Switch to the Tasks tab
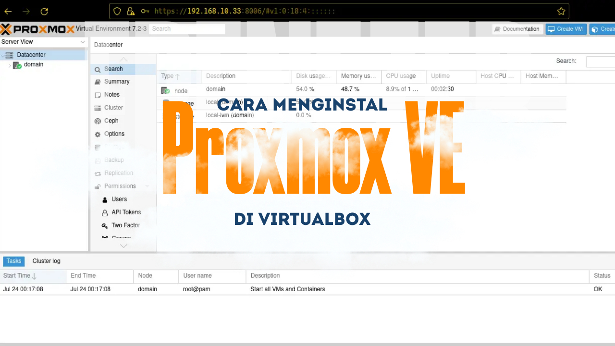Viewport: 615px width, 346px height. tap(13, 261)
